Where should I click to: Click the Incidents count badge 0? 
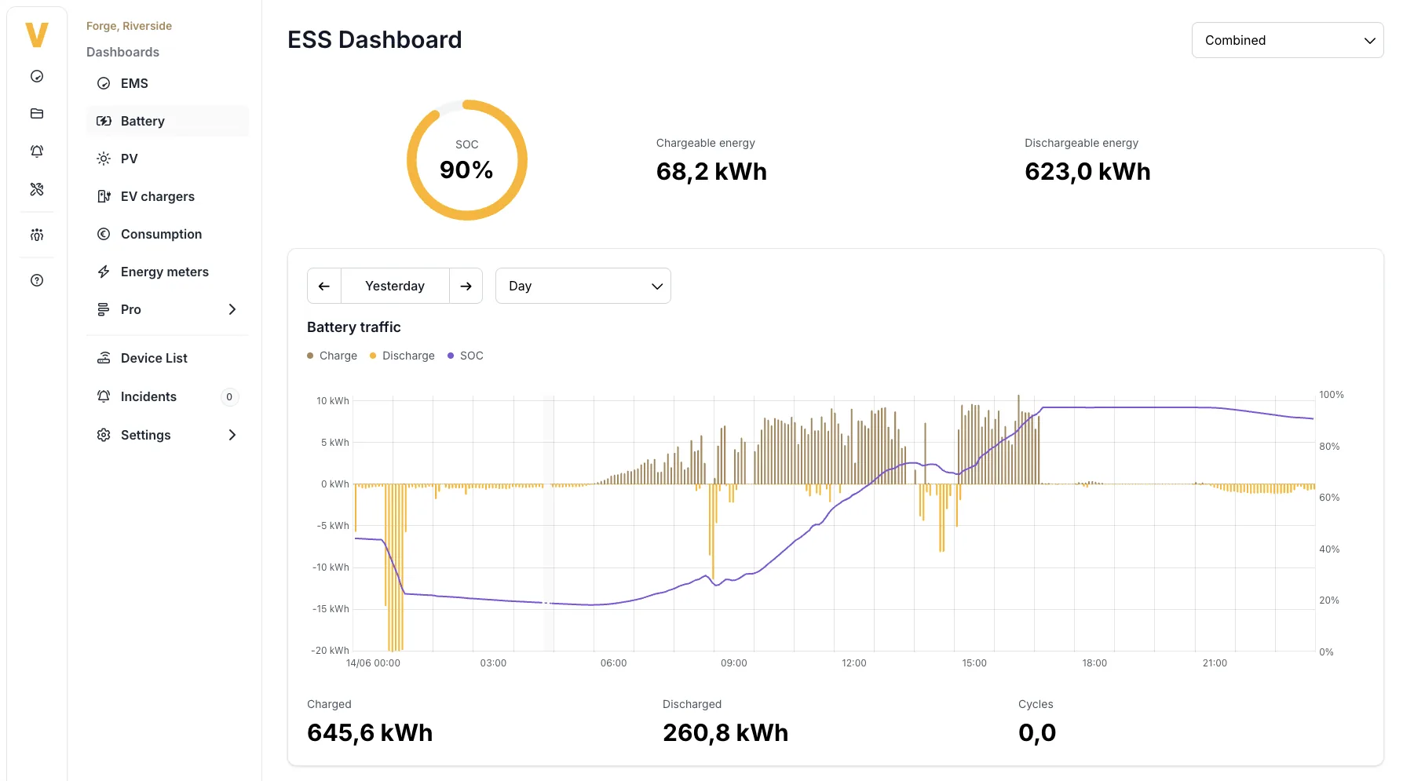click(x=229, y=397)
